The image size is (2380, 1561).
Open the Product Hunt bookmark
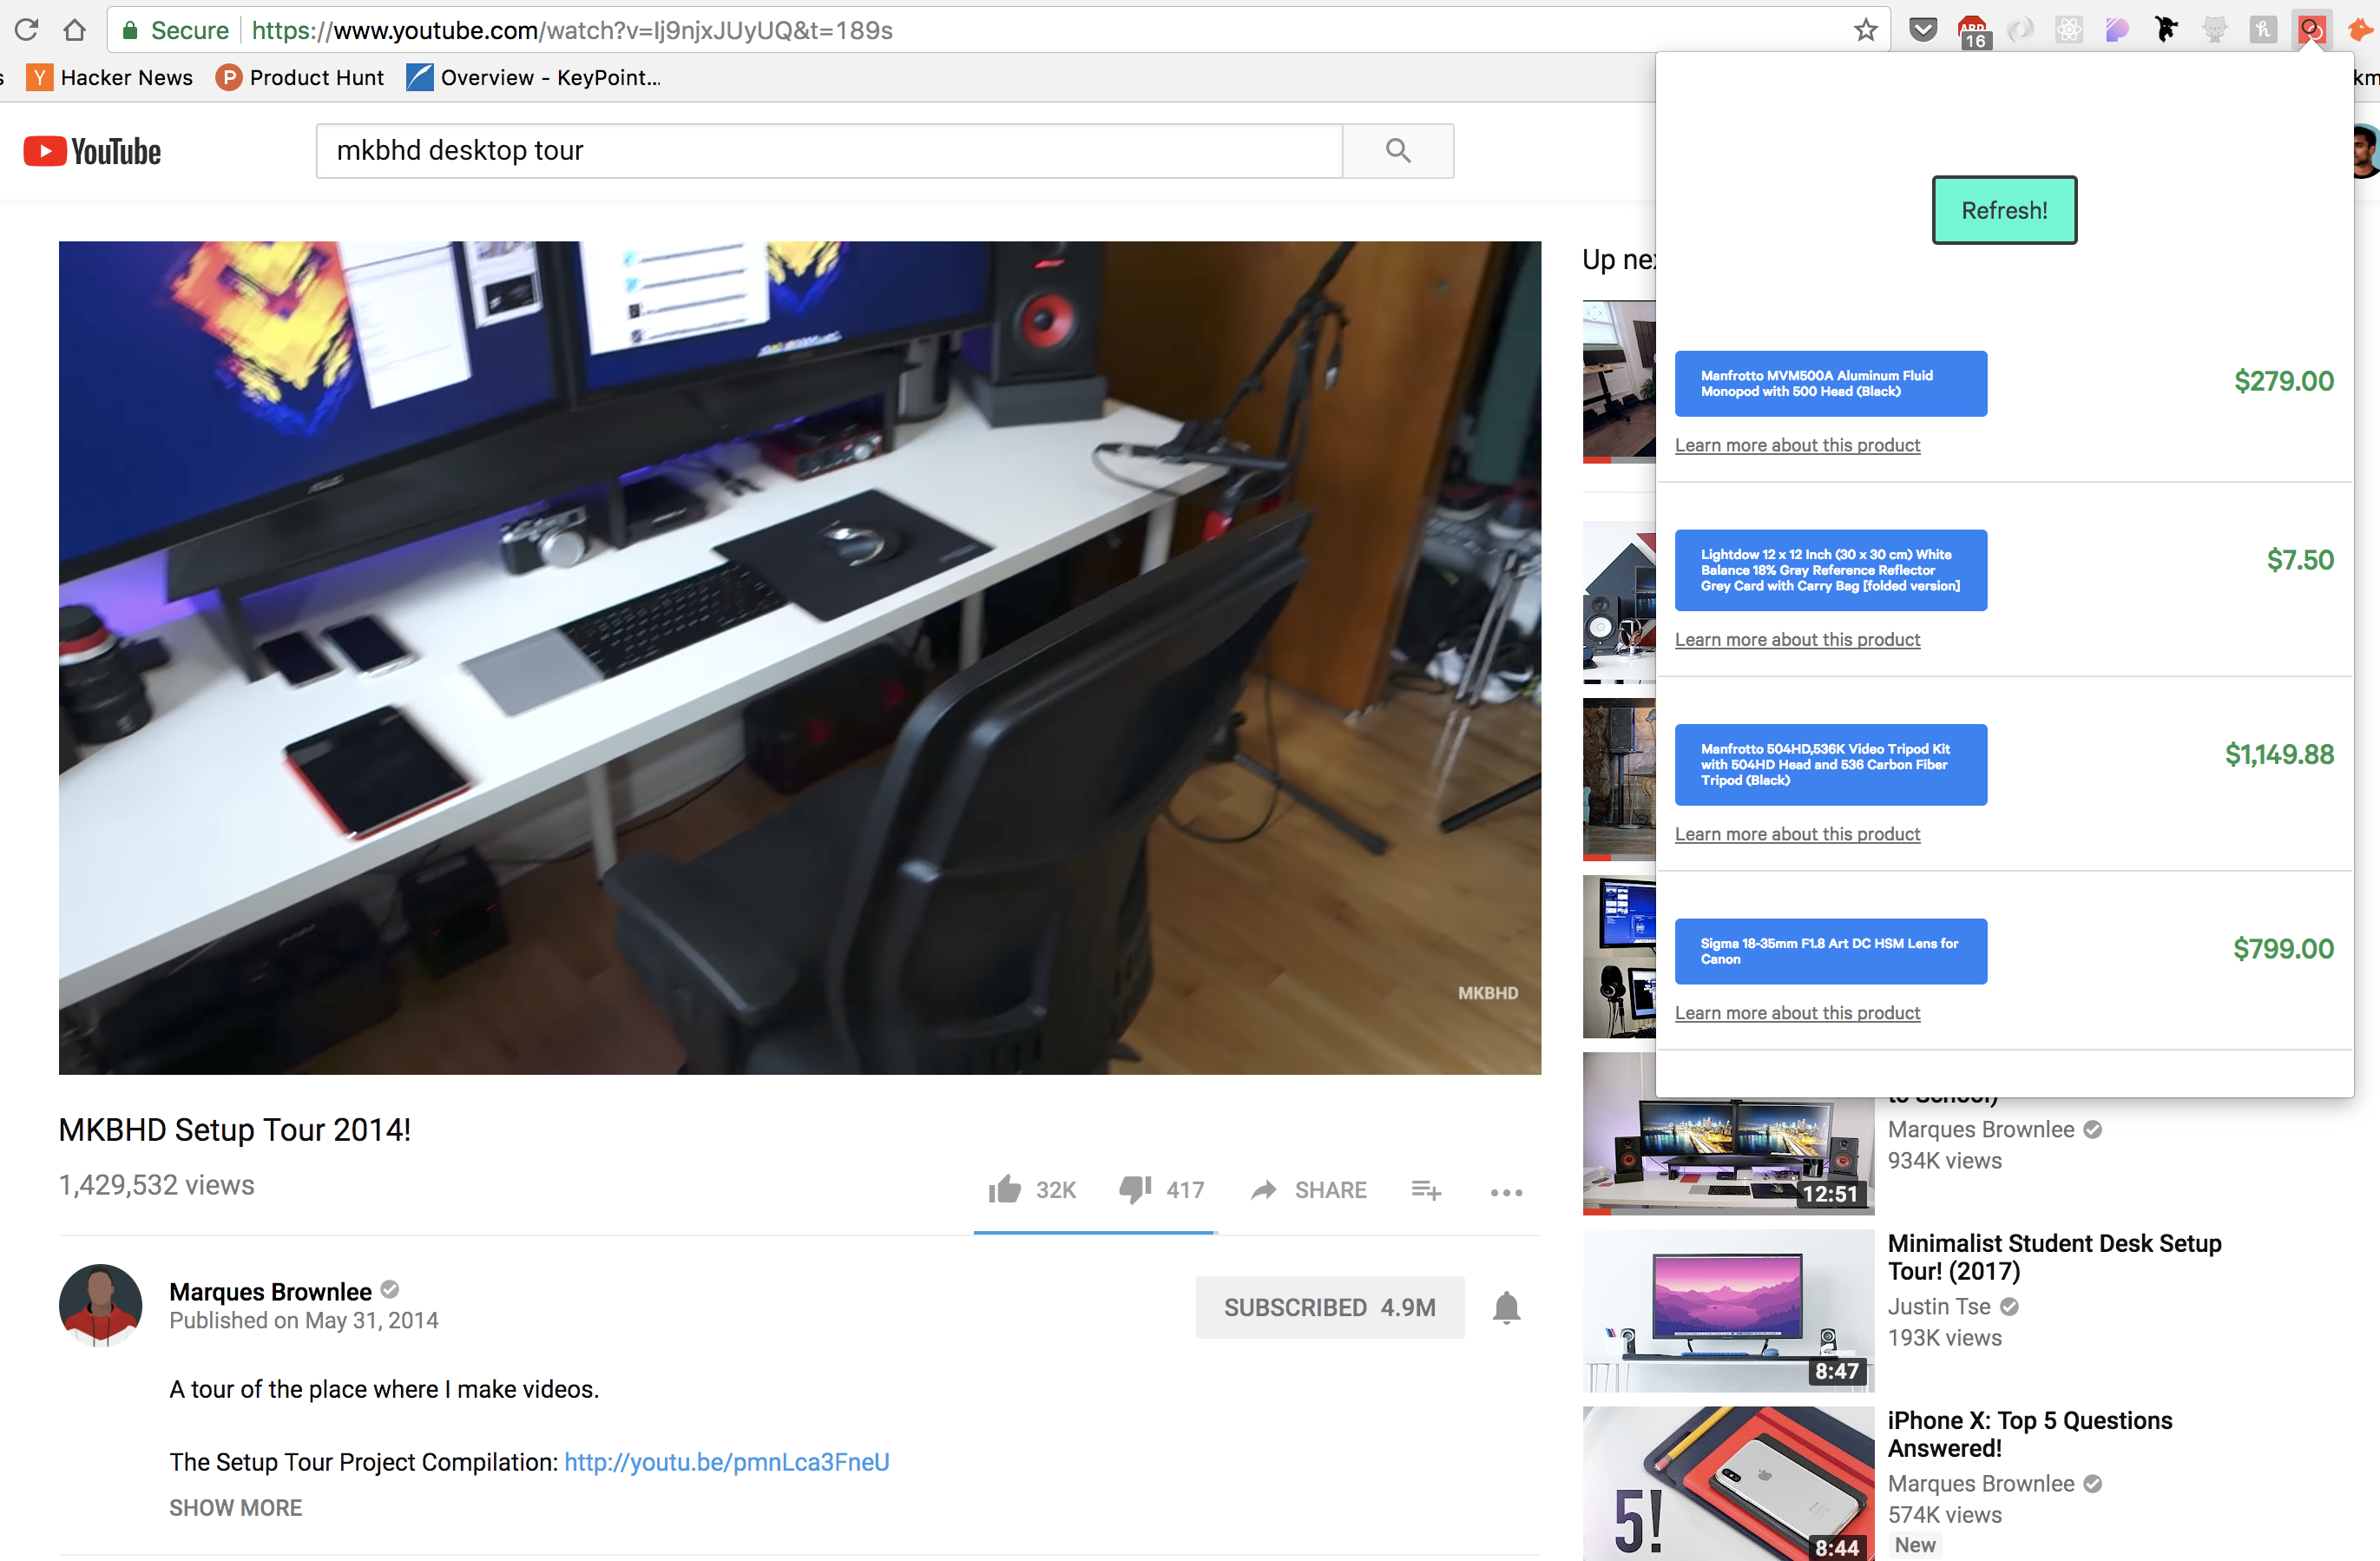click(300, 77)
